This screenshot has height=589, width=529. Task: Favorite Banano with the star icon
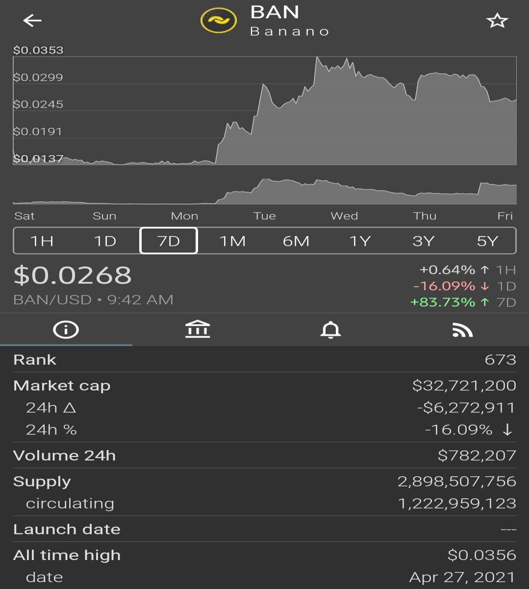pyautogui.click(x=497, y=21)
